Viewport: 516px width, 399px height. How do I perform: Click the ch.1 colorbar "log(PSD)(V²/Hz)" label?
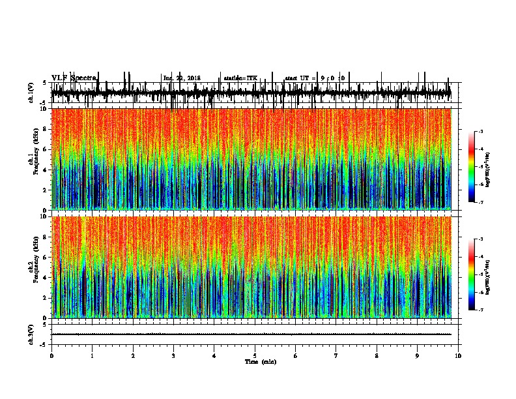pyautogui.click(x=488, y=170)
